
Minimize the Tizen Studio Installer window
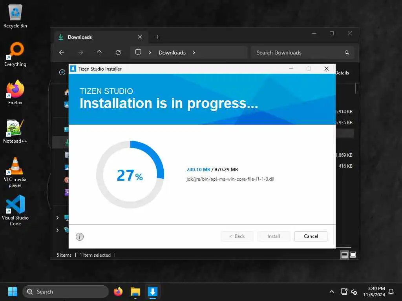(291, 69)
